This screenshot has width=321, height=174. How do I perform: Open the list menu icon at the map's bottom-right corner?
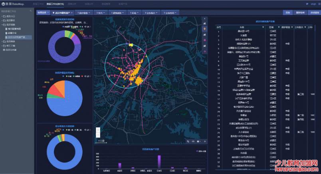[x=205, y=141]
